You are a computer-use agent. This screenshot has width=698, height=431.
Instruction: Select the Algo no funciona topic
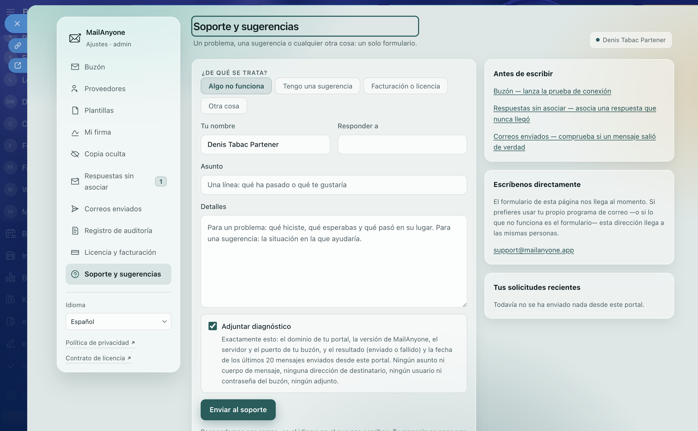(x=236, y=86)
